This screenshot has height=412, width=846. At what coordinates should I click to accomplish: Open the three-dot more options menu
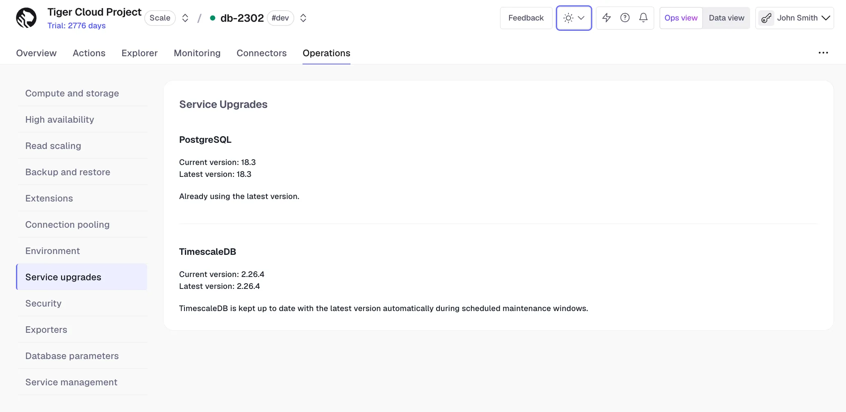(823, 53)
